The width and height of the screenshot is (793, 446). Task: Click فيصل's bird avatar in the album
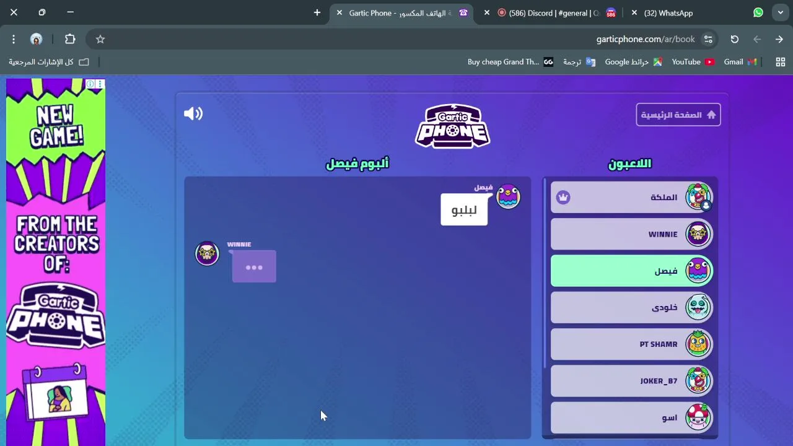pos(508,196)
